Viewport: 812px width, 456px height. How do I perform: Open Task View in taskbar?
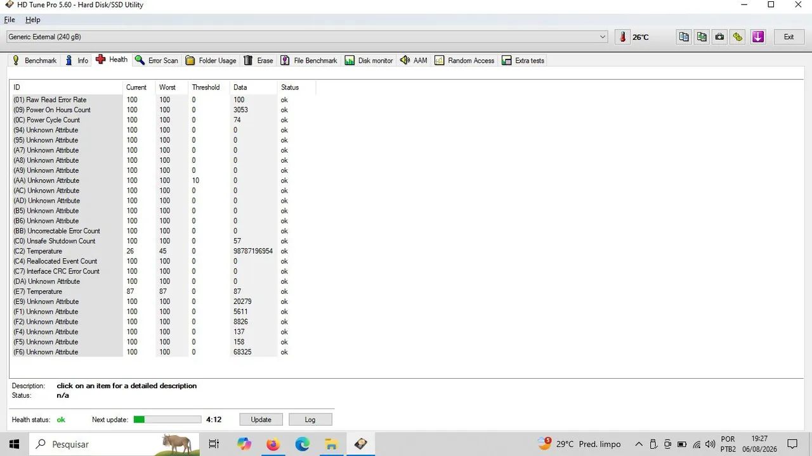coord(214,444)
